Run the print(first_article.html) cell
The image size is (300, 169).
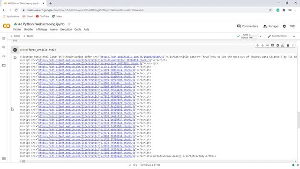click(x=15, y=50)
